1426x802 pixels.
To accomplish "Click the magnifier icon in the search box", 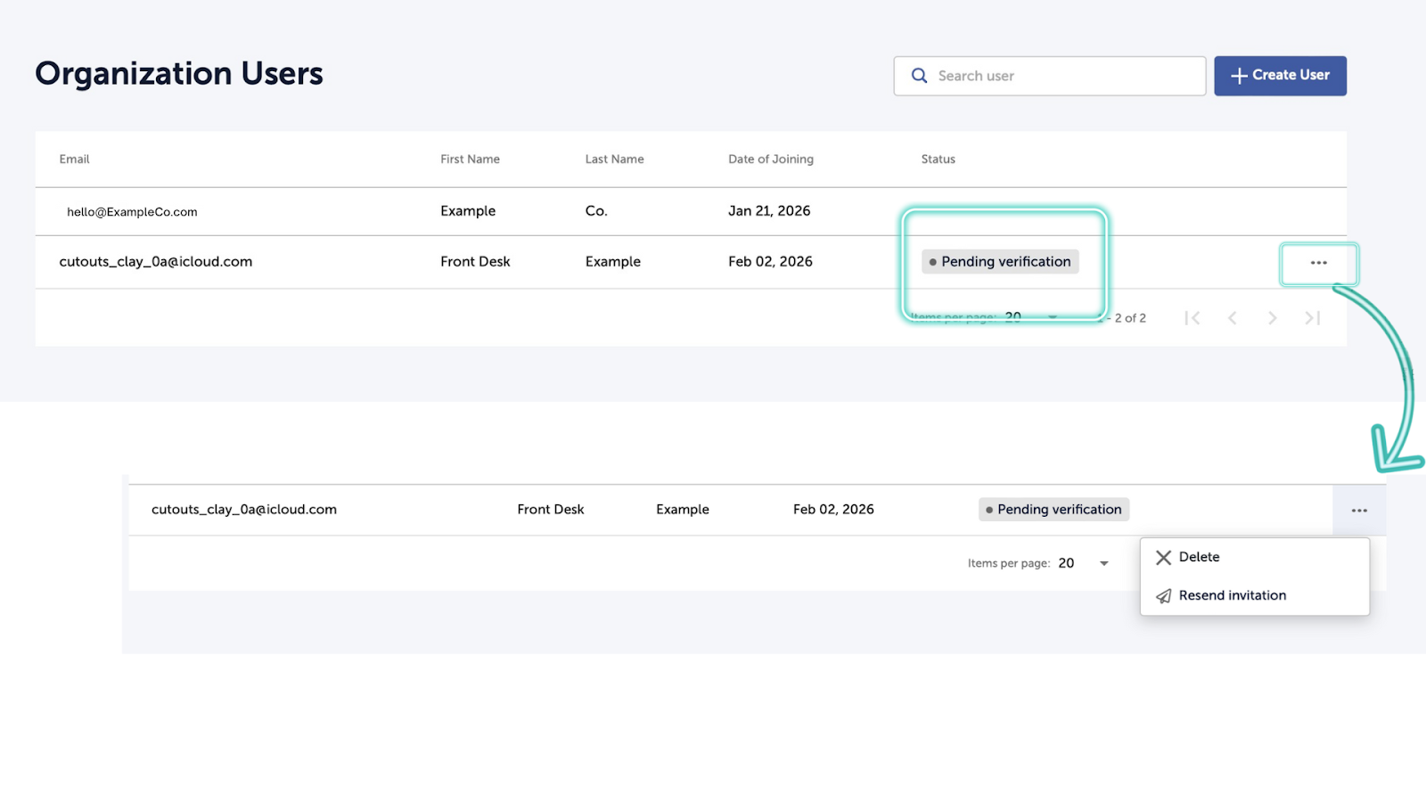I will 919,76.
